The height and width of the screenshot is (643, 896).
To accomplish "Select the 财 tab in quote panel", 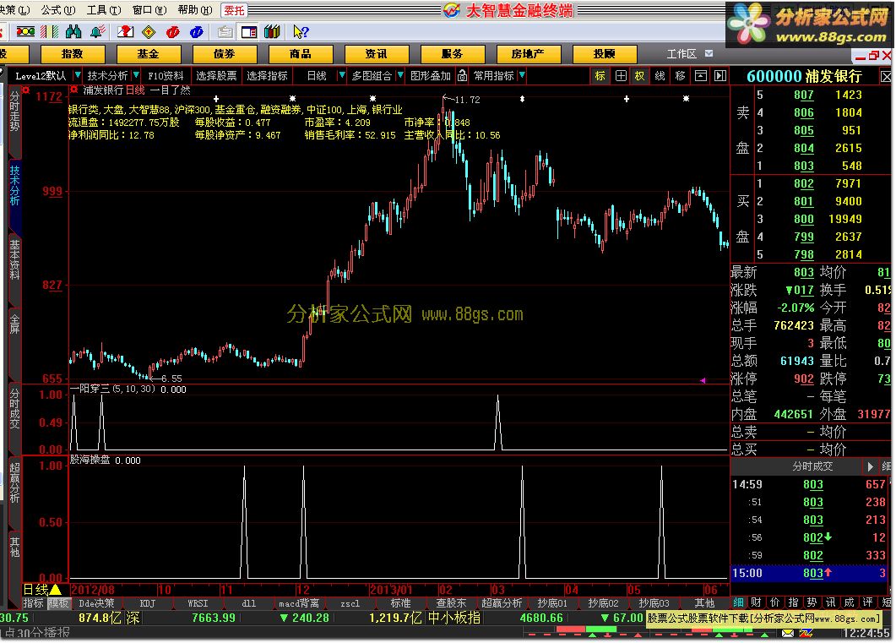I will pos(756,602).
